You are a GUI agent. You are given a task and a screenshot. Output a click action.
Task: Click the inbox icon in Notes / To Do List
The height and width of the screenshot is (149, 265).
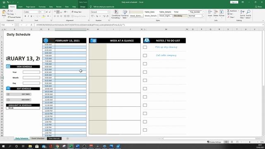pos(147,41)
